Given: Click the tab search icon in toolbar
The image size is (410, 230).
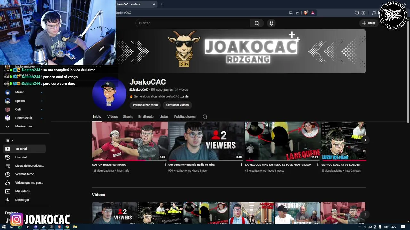Looking at the screenshot, I should coord(364,13).
